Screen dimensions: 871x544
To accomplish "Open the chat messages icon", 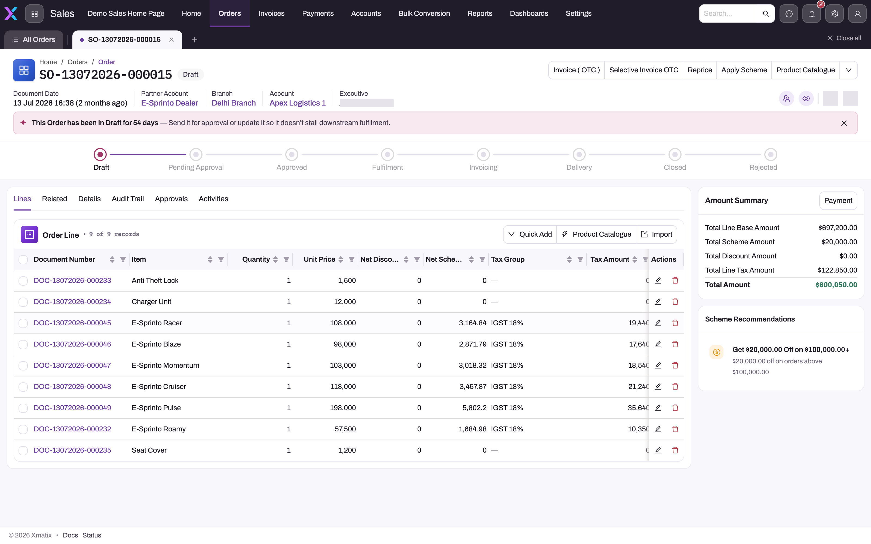I will click(x=789, y=14).
